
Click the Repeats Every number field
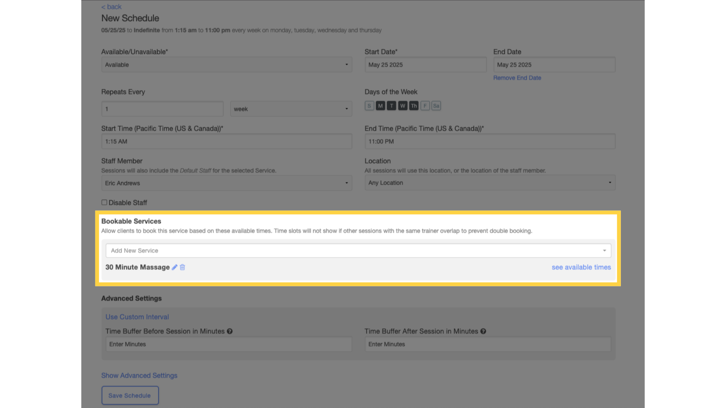click(162, 109)
